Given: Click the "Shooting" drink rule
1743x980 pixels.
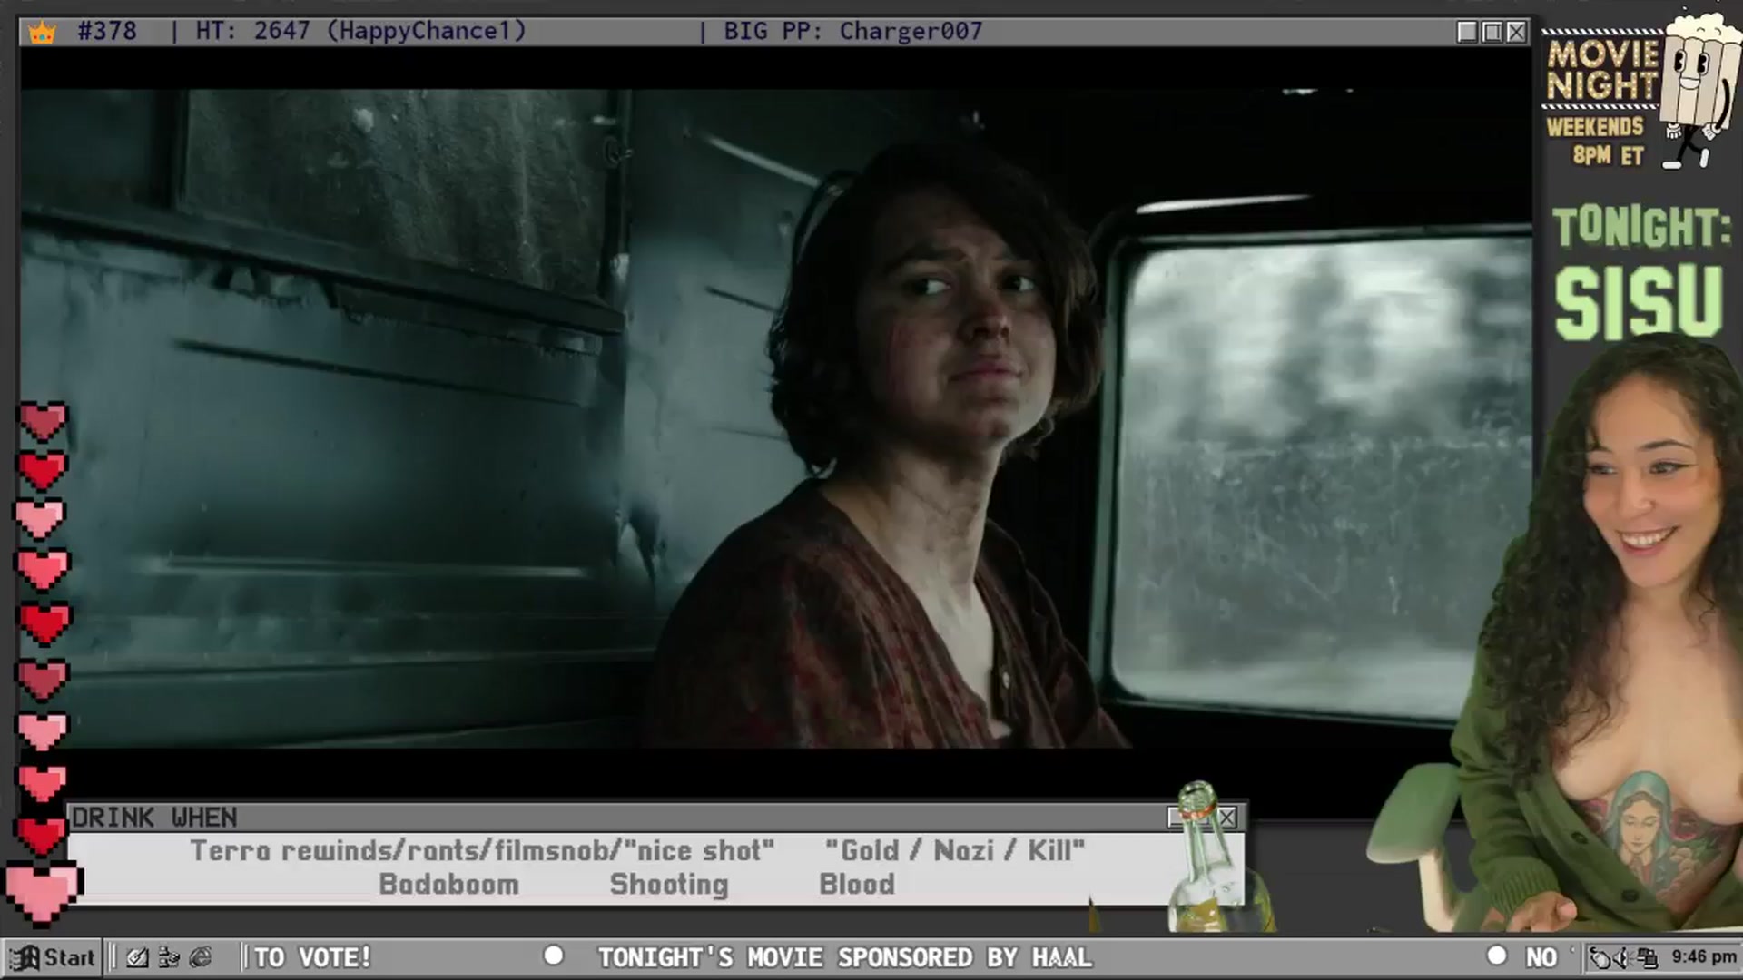Looking at the screenshot, I should pyautogui.click(x=669, y=885).
